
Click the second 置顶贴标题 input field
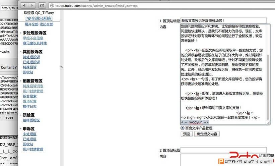coord(224,150)
